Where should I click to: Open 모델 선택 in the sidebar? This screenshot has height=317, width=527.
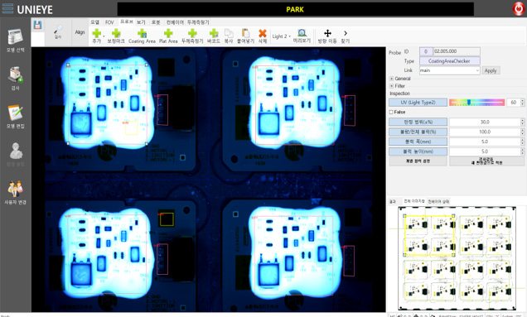coord(16,41)
